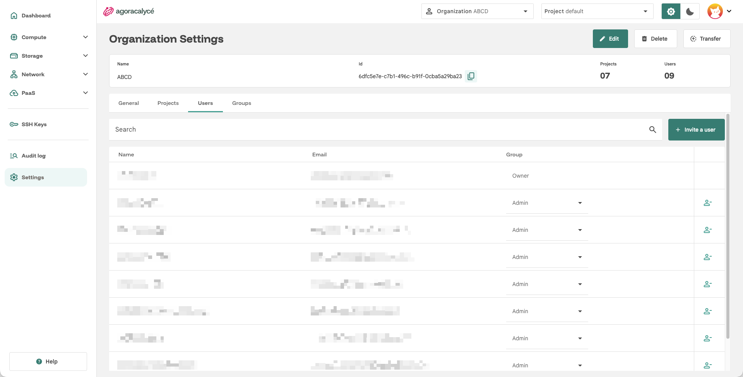Click Invite a user button
The height and width of the screenshot is (377, 743).
[696, 130]
